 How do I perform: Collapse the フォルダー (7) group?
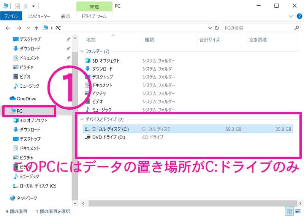82,51
